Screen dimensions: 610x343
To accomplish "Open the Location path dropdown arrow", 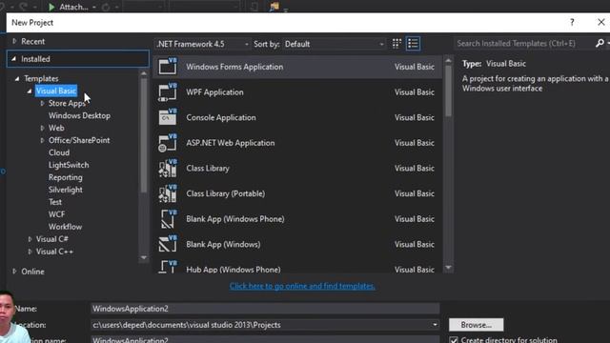I will coord(435,325).
